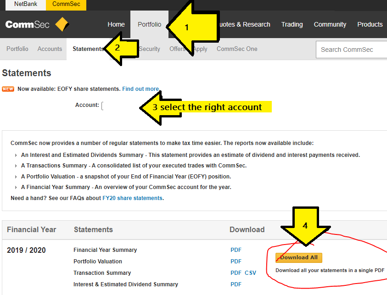Download the Transaction Summary PDF

coord(236,273)
